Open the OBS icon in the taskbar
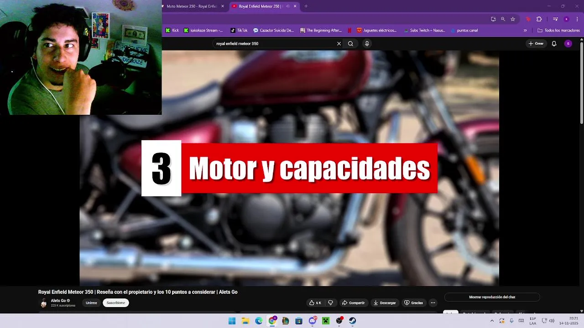The height and width of the screenshot is (328, 584). tap(339, 321)
